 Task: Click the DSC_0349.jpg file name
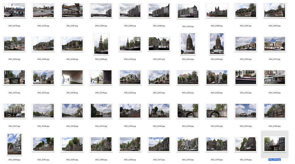[x=188, y=126]
